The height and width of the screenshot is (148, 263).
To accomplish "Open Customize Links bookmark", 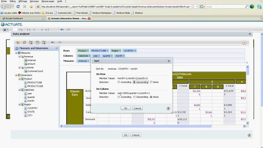I will [63, 13].
